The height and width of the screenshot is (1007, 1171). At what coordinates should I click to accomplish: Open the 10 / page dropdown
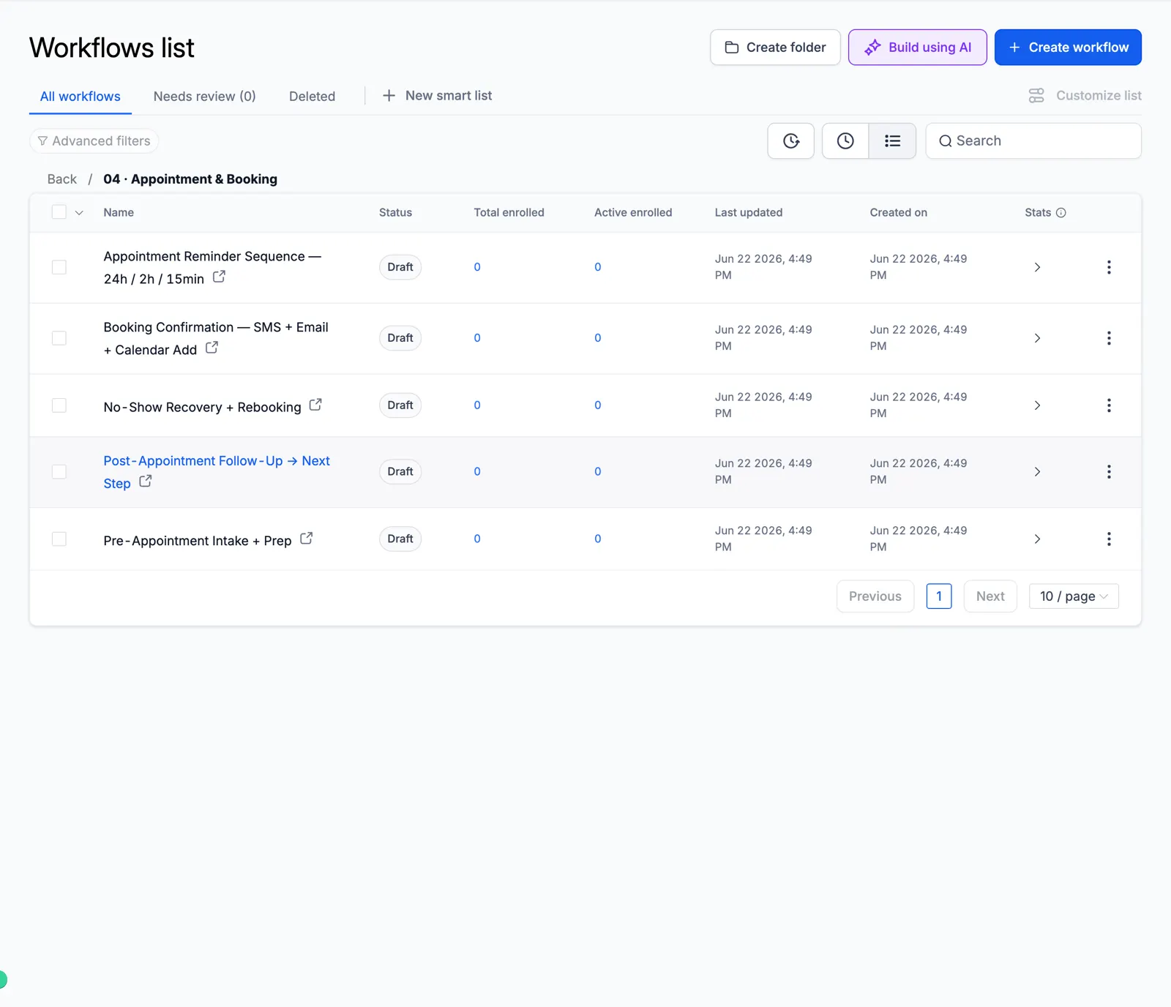(x=1074, y=596)
